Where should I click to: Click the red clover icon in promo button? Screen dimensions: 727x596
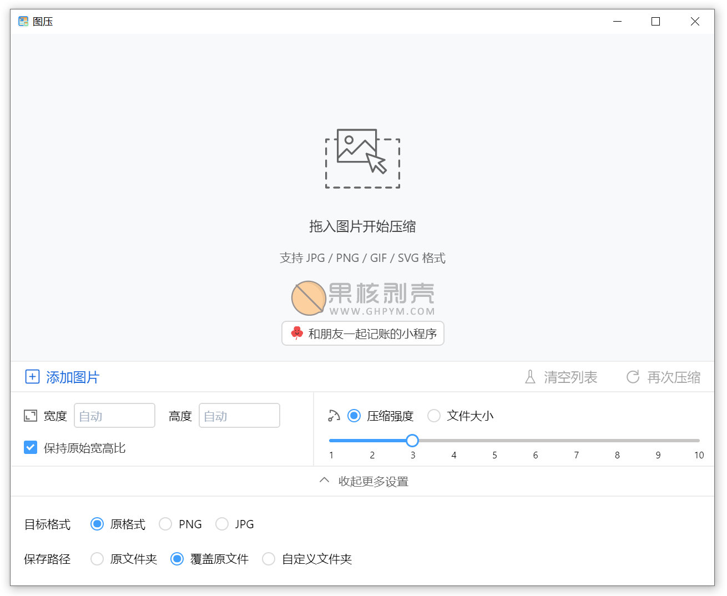[x=297, y=333]
